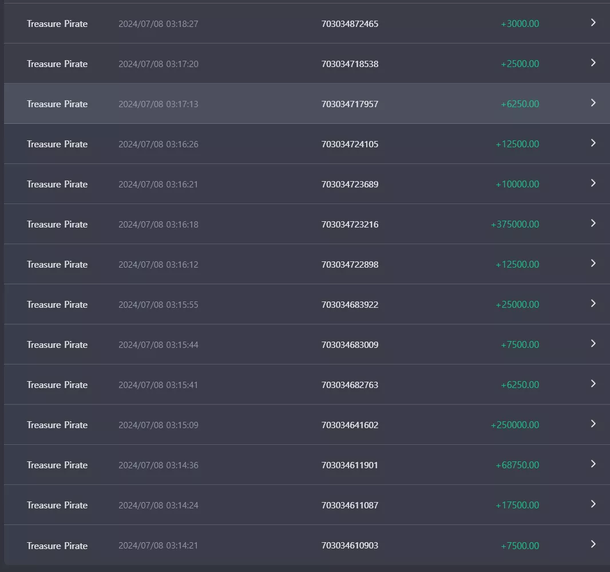Click the timestamp 2024/07/08 03:15:55
Image resolution: width=610 pixels, height=572 pixels.
(159, 305)
